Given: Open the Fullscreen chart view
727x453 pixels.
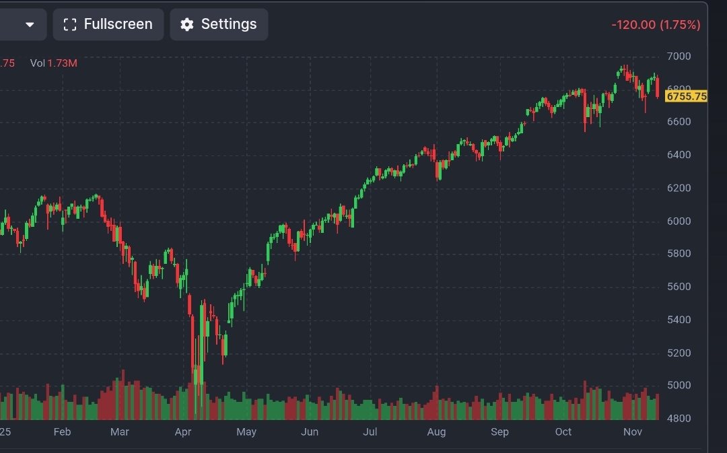Looking at the screenshot, I should (x=108, y=24).
